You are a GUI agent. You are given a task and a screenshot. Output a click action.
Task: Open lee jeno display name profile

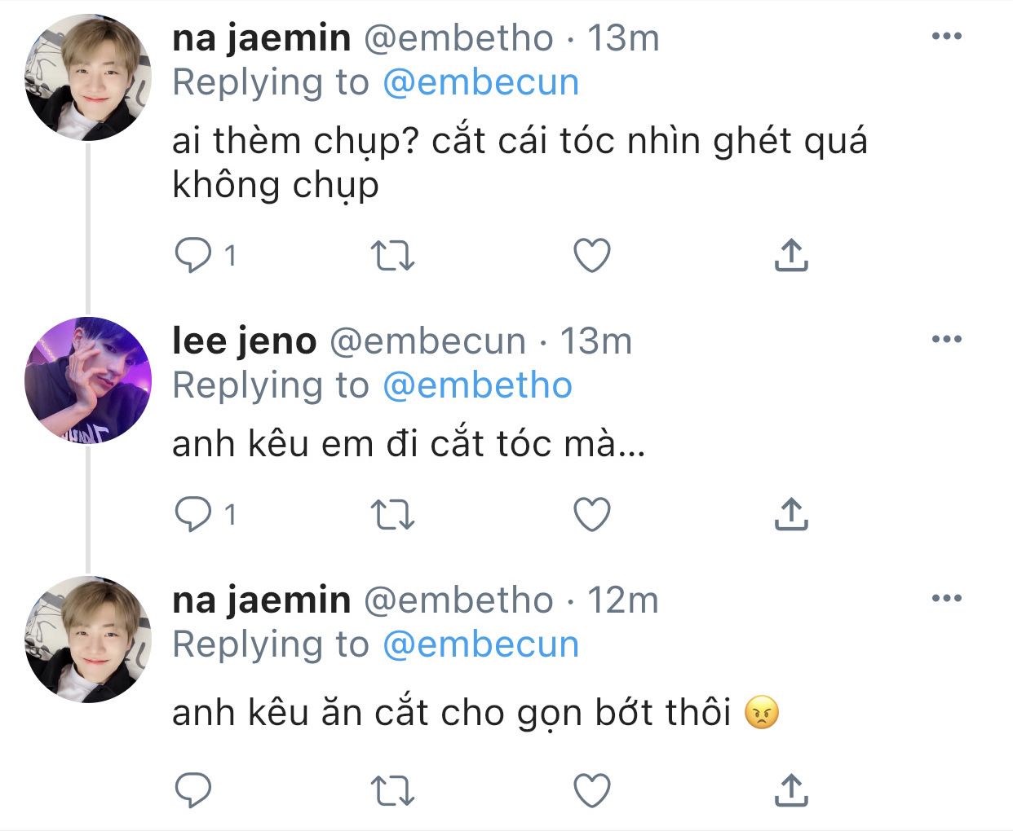[x=244, y=341]
